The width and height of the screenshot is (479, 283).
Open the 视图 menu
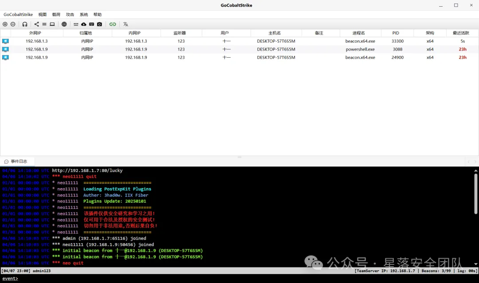click(x=43, y=14)
